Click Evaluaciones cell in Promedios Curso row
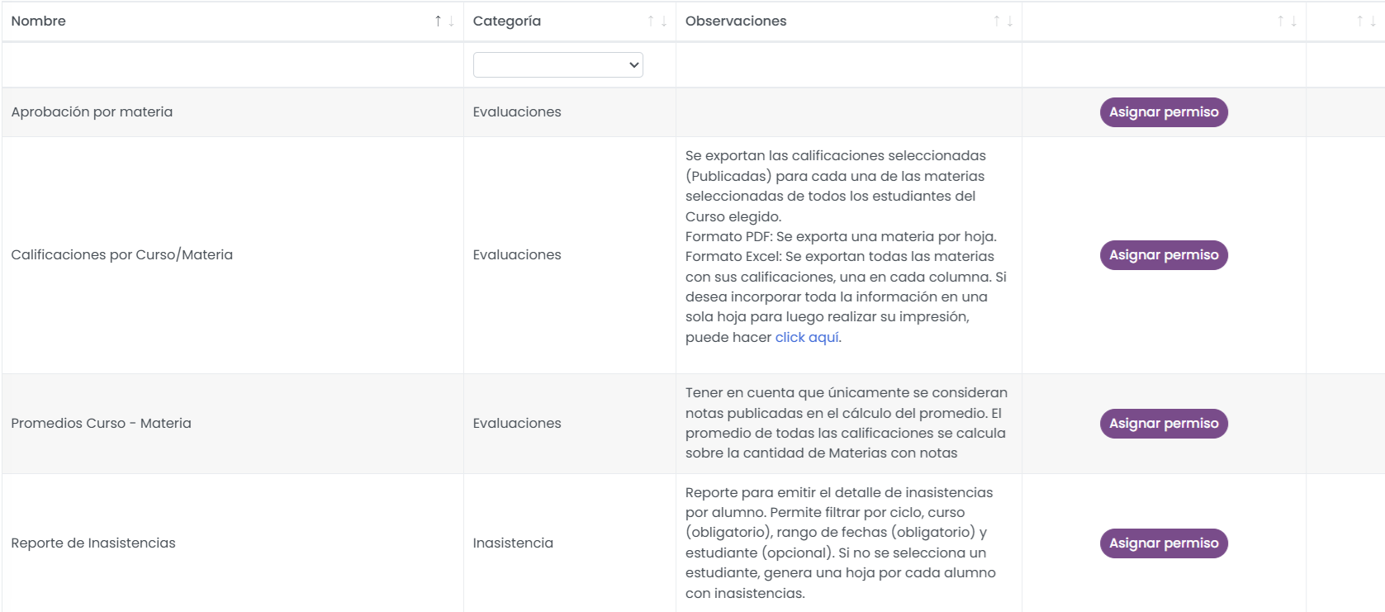This screenshot has height=612, width=1385. [570, 424]
